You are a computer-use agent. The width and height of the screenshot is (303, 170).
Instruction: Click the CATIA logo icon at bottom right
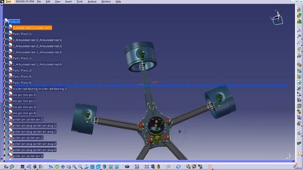pos(297,166)
